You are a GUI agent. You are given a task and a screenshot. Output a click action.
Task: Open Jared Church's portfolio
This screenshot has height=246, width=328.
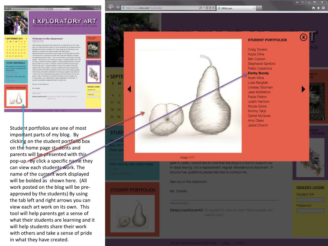[258, 125]
